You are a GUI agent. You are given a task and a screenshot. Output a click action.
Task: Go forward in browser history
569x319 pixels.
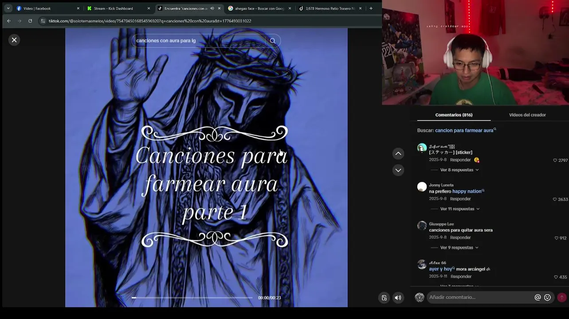(x=20, y=21)
